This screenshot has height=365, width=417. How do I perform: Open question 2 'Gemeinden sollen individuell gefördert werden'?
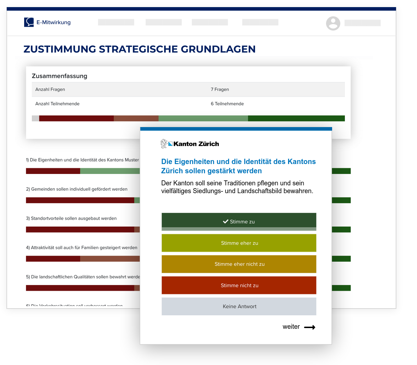coord(77,189)
